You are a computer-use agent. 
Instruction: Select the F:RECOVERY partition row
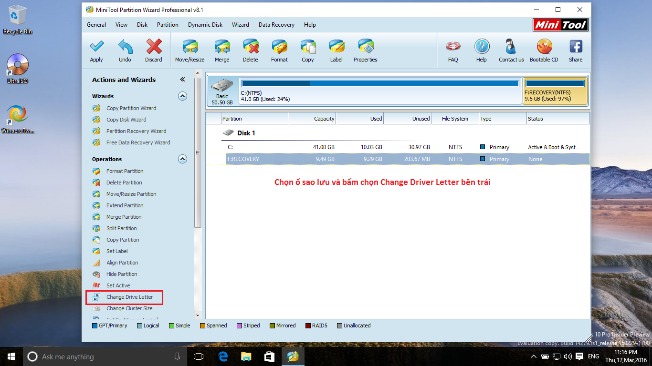click(x=407, y=159)
